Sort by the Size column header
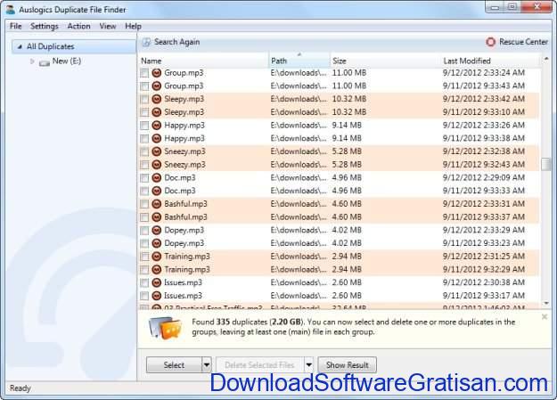The image size is (557, 400). (x=385, y=61)
